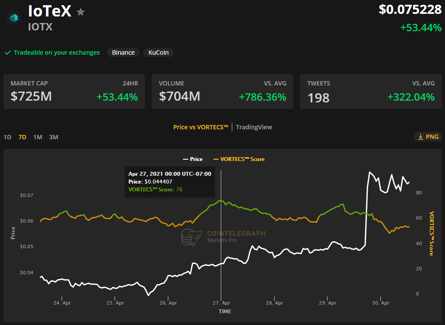
Task: Click the +322.04% tweets vs average value
Action: click(x=411, y=97)
